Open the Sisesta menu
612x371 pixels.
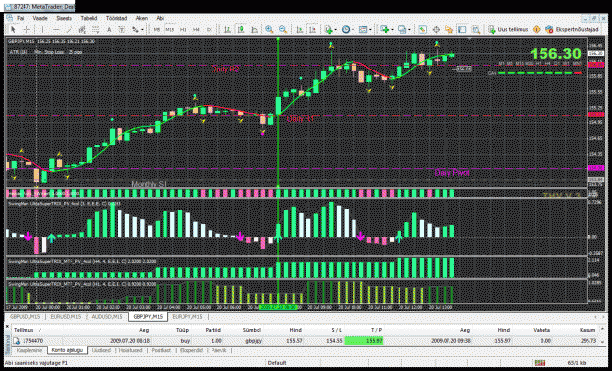tap(64, 18)
